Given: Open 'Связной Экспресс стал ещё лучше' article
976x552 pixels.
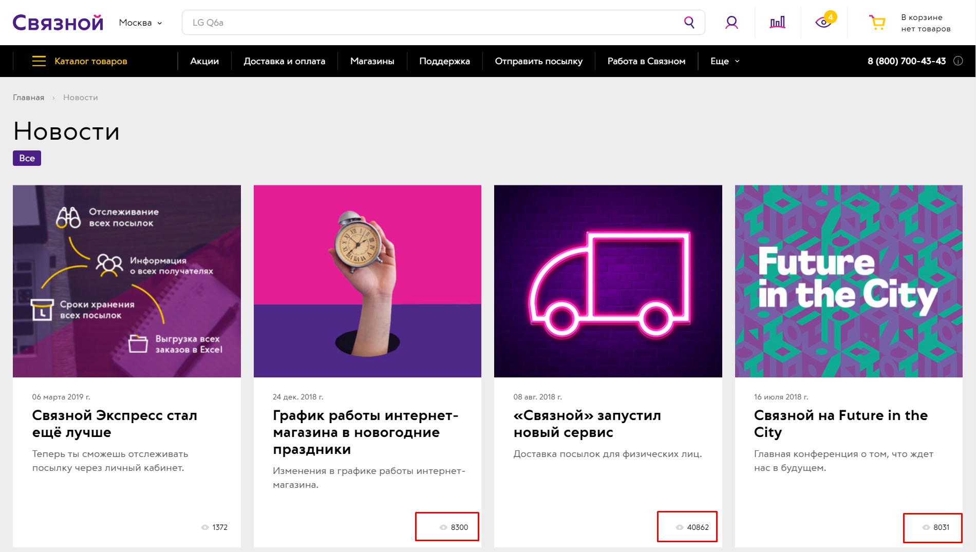Looking at the screenshot, I should click(x=115, y=424).
